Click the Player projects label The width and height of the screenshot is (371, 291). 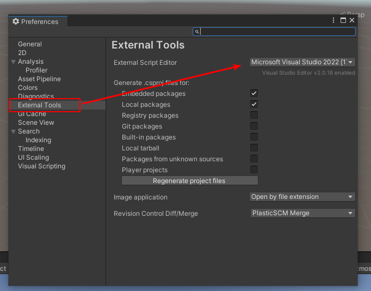145,170
